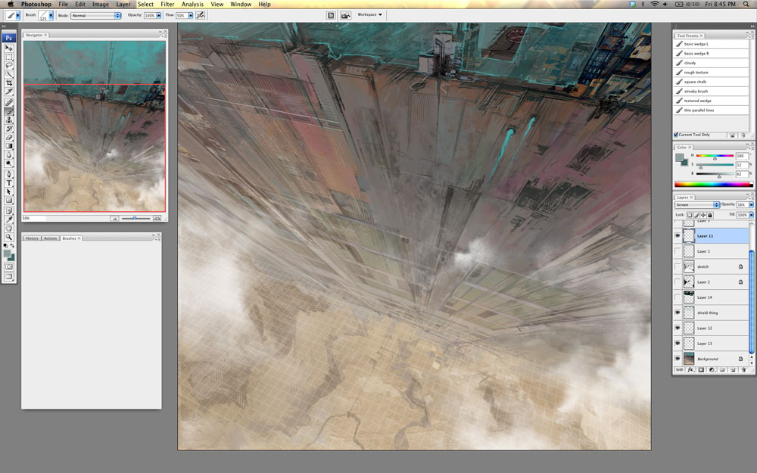Screen dimensions: 757x473
Task: Select the Gradient tool
Action: click(x=8, y=146)
